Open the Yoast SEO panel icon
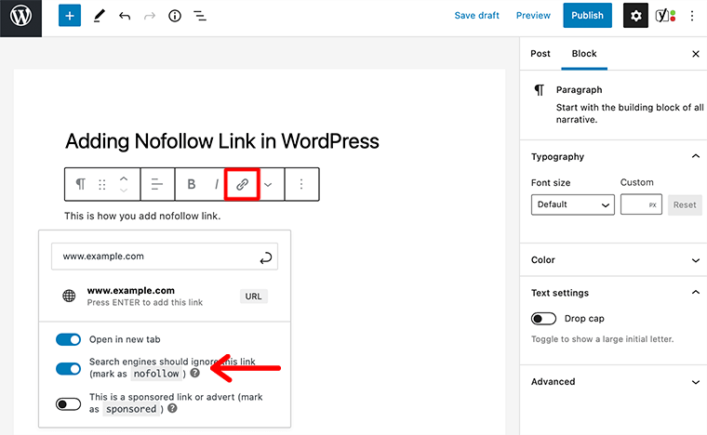 tap(665, 16)
